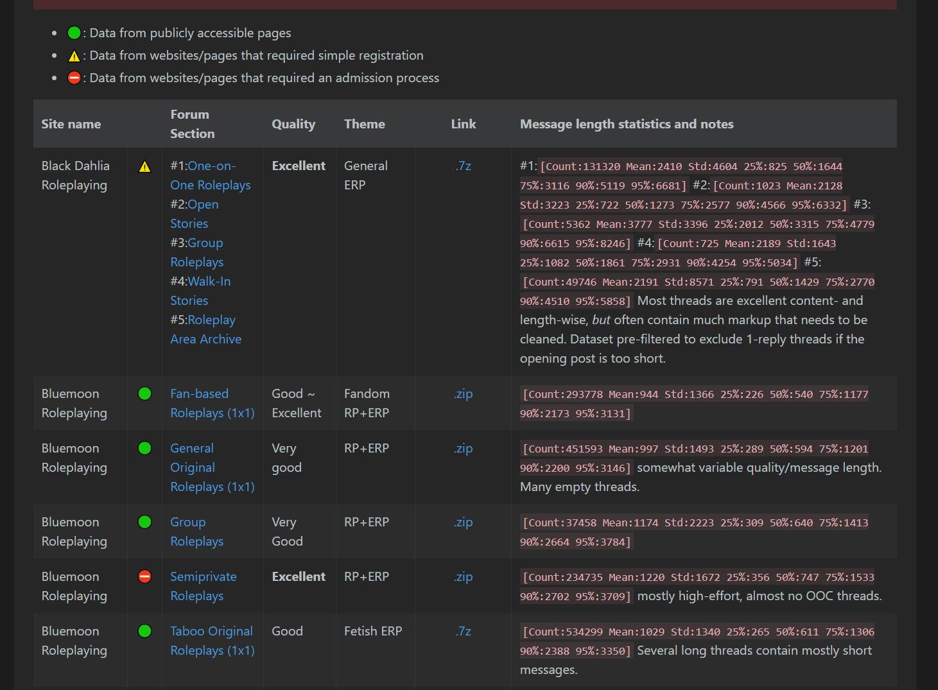Image resolution: width=938 pixels, height=690 pixels.
Task: Click the red restricted icon beside Semiprivate Roleplays
Action: point(144,576)
